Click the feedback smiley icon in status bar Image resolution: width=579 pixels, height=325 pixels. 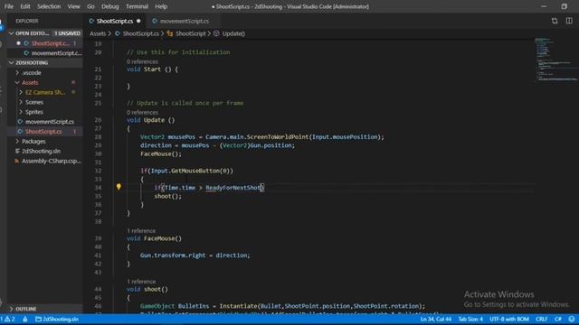572,319
